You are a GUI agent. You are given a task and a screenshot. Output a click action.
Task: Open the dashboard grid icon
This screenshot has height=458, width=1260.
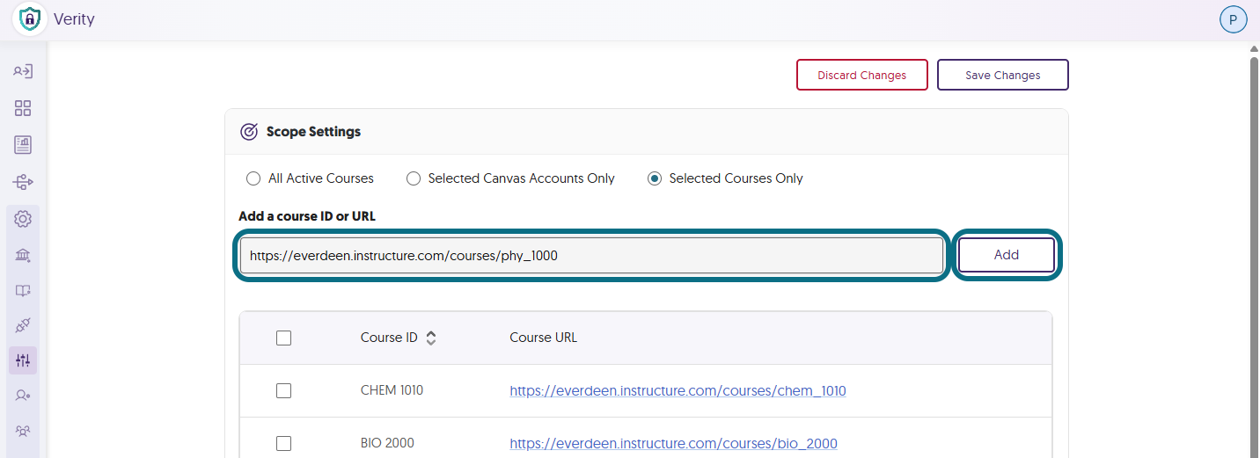point(23,108)
